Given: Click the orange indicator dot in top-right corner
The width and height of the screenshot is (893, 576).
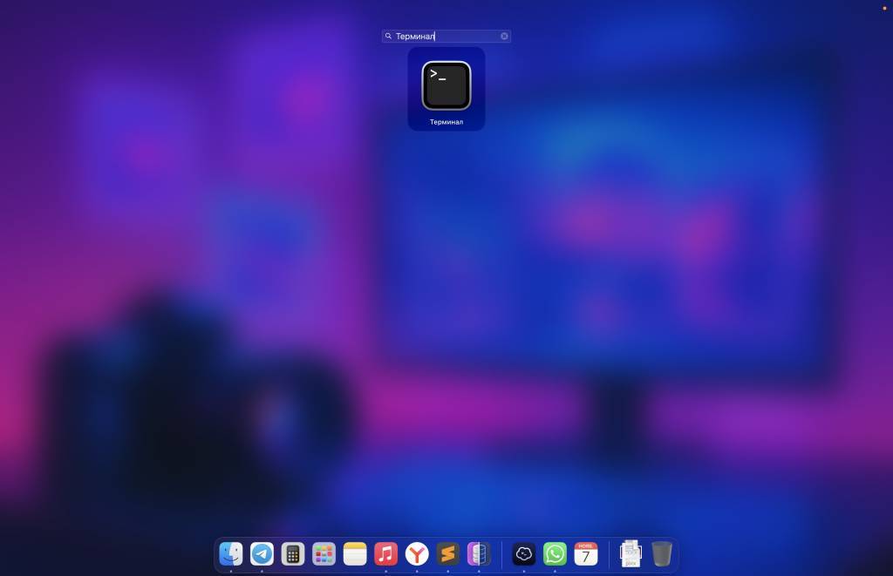Looking at the screenshot, I should click(x=884, y=7).
